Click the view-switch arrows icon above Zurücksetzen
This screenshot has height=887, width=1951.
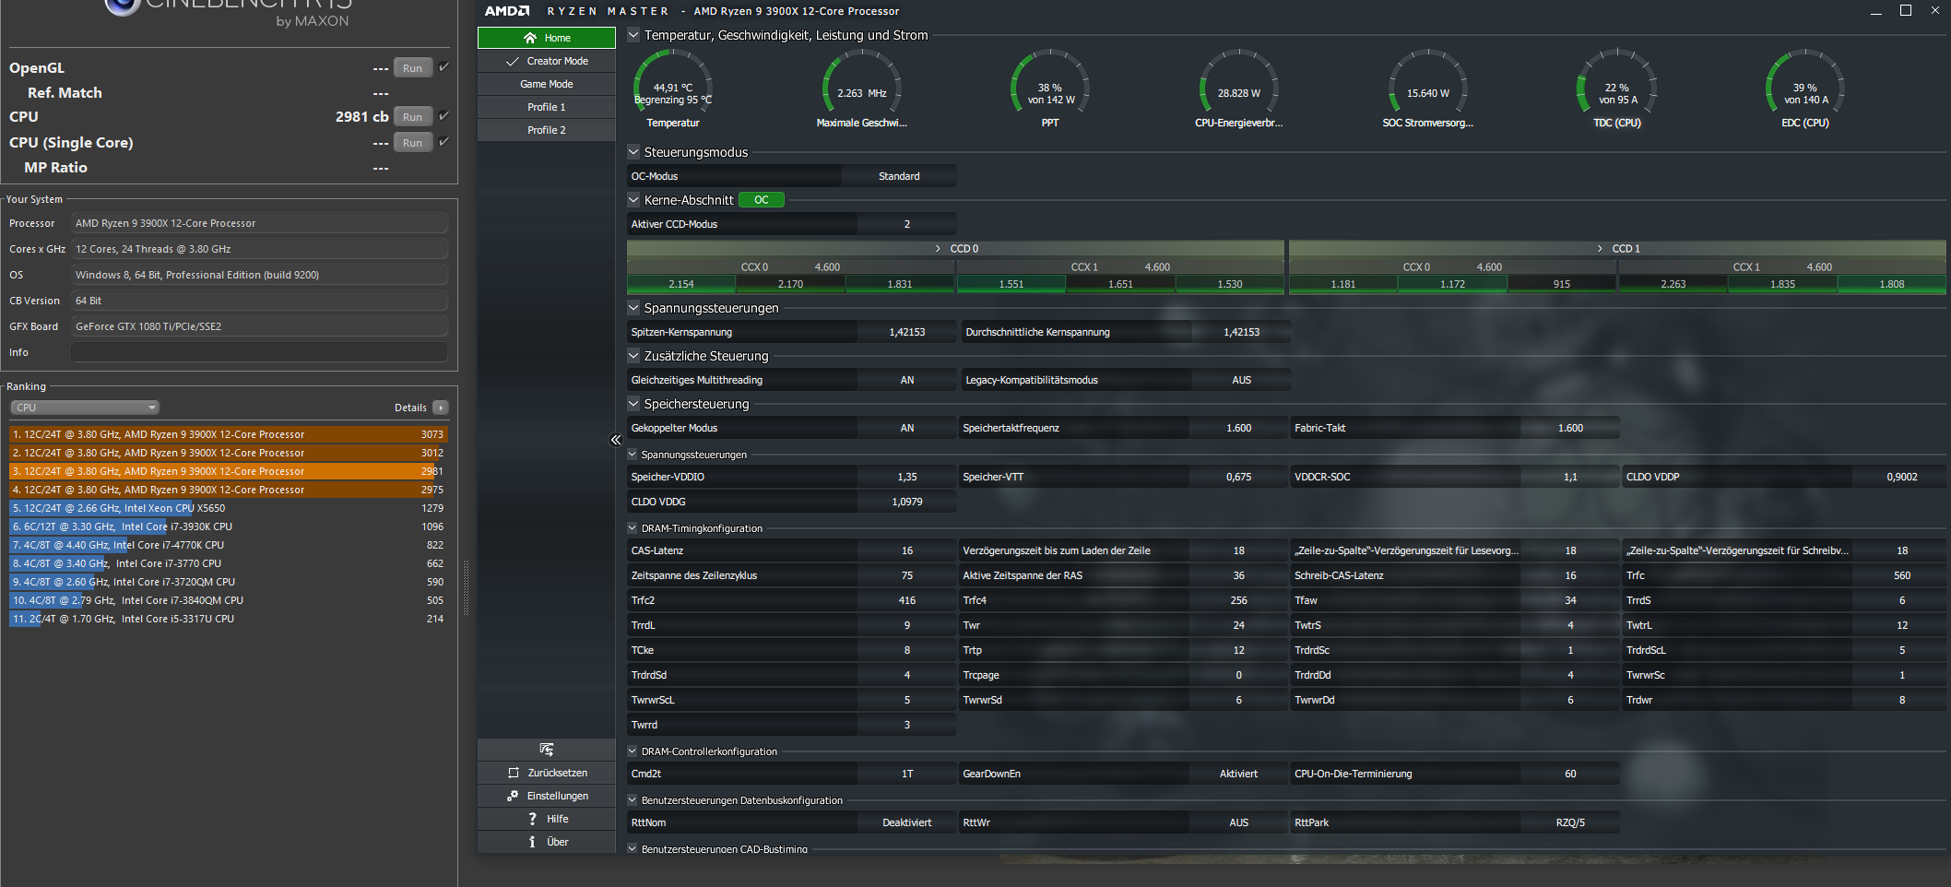tap(547, 750)
